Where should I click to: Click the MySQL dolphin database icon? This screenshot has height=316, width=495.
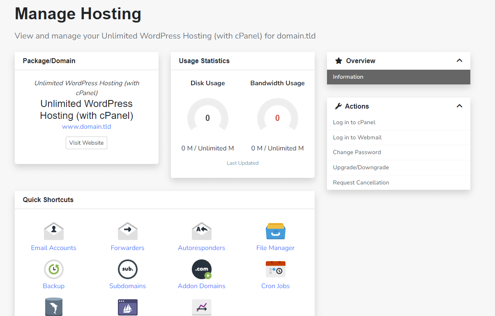54,307
